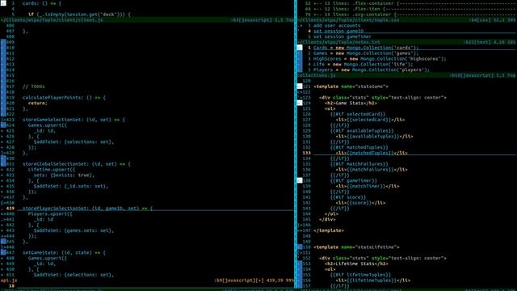Click the 'Lifetime Stats' h2 line
The width and height of the screenshot is (517, 291).
(356, 264)
